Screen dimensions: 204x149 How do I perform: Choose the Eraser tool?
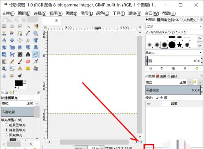(28, 61)
